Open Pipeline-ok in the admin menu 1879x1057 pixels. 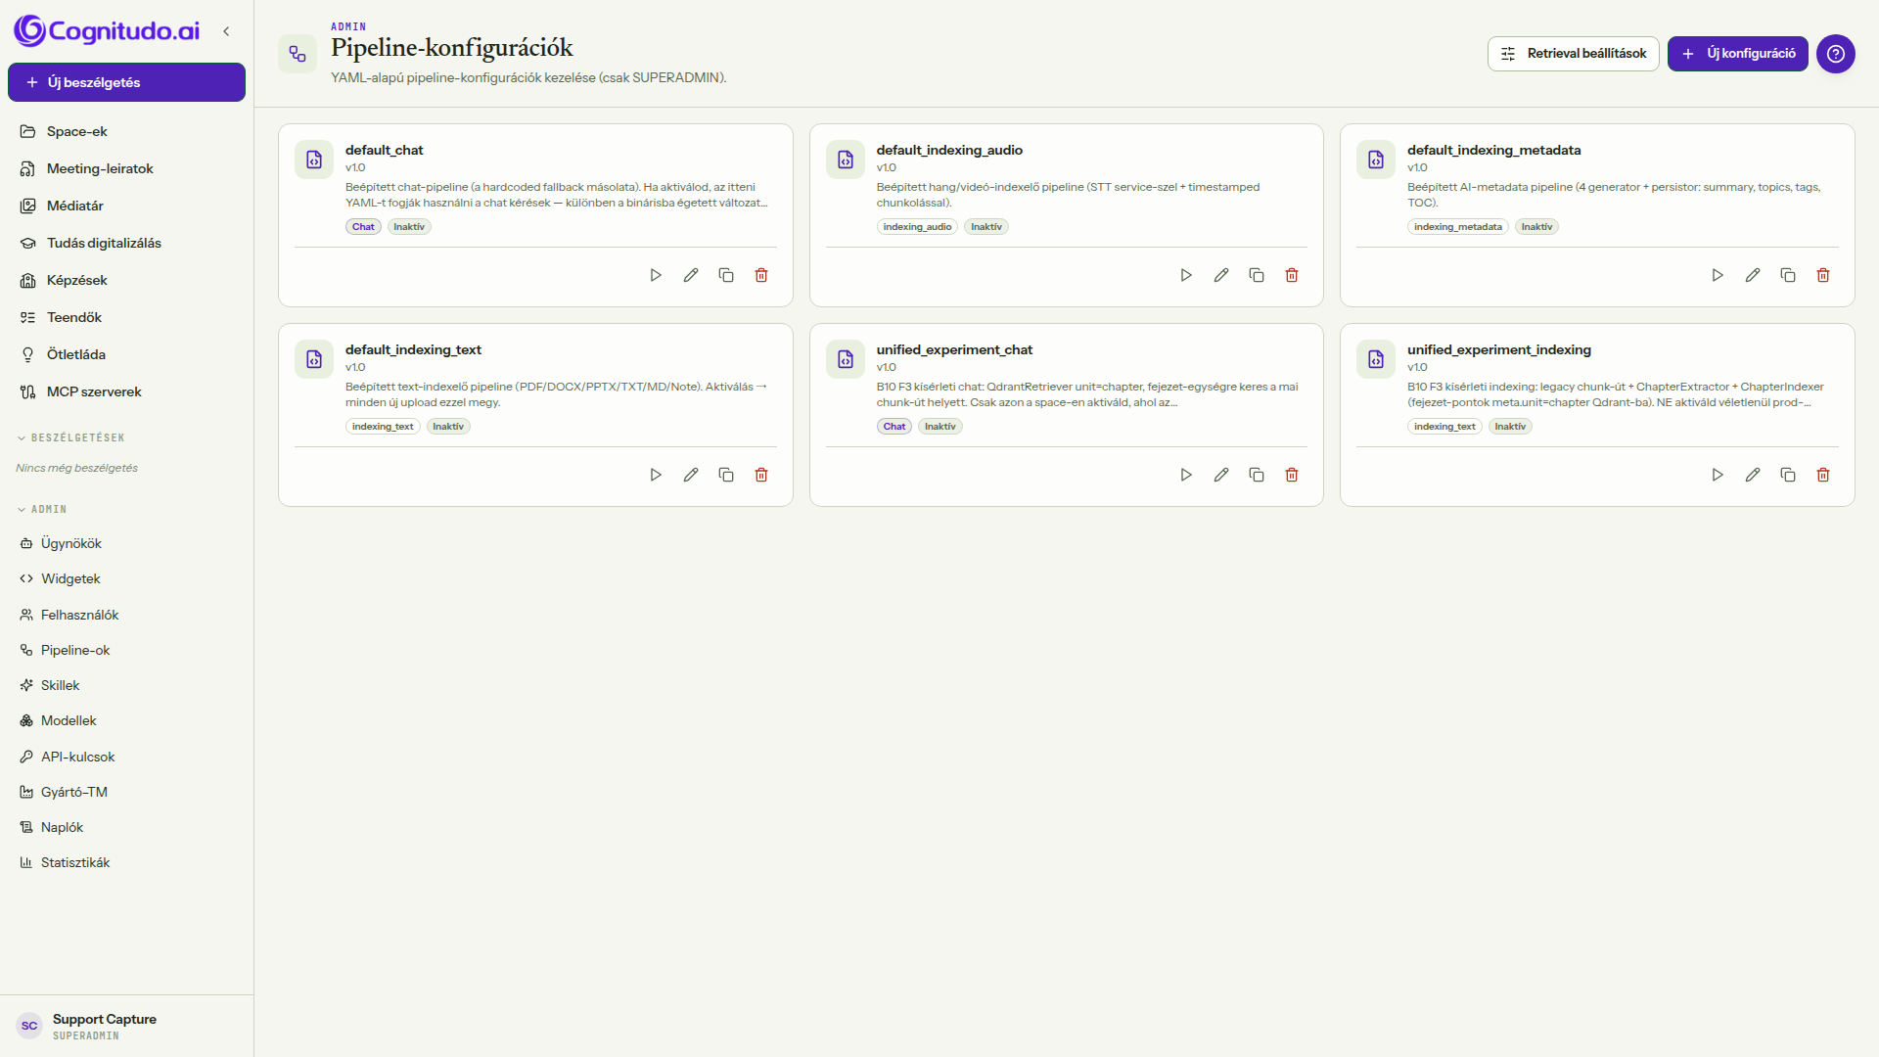[x=75, y=650]
